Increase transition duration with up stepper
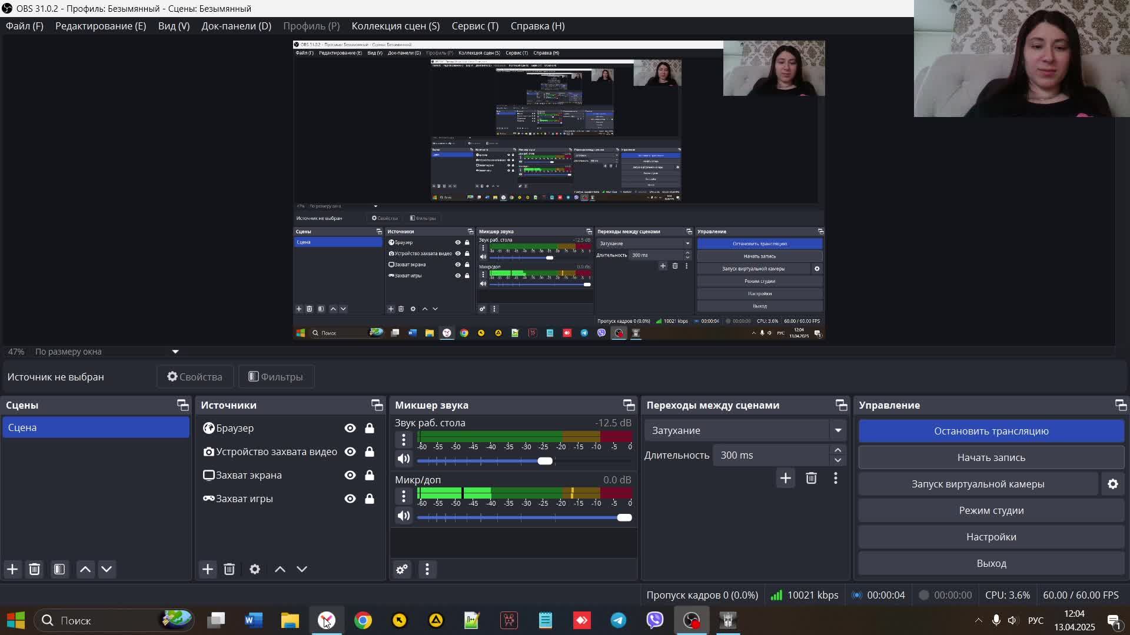The width and height of the screenshot is (1130, 635). point(838,450)
